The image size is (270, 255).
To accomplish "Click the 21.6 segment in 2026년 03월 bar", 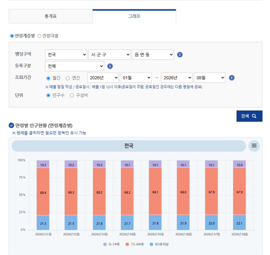I will click(x=99, y=222).
